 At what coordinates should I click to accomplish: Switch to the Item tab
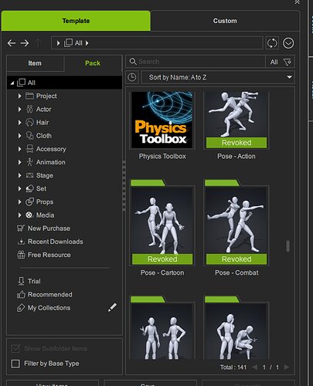[x=35, y=63]
